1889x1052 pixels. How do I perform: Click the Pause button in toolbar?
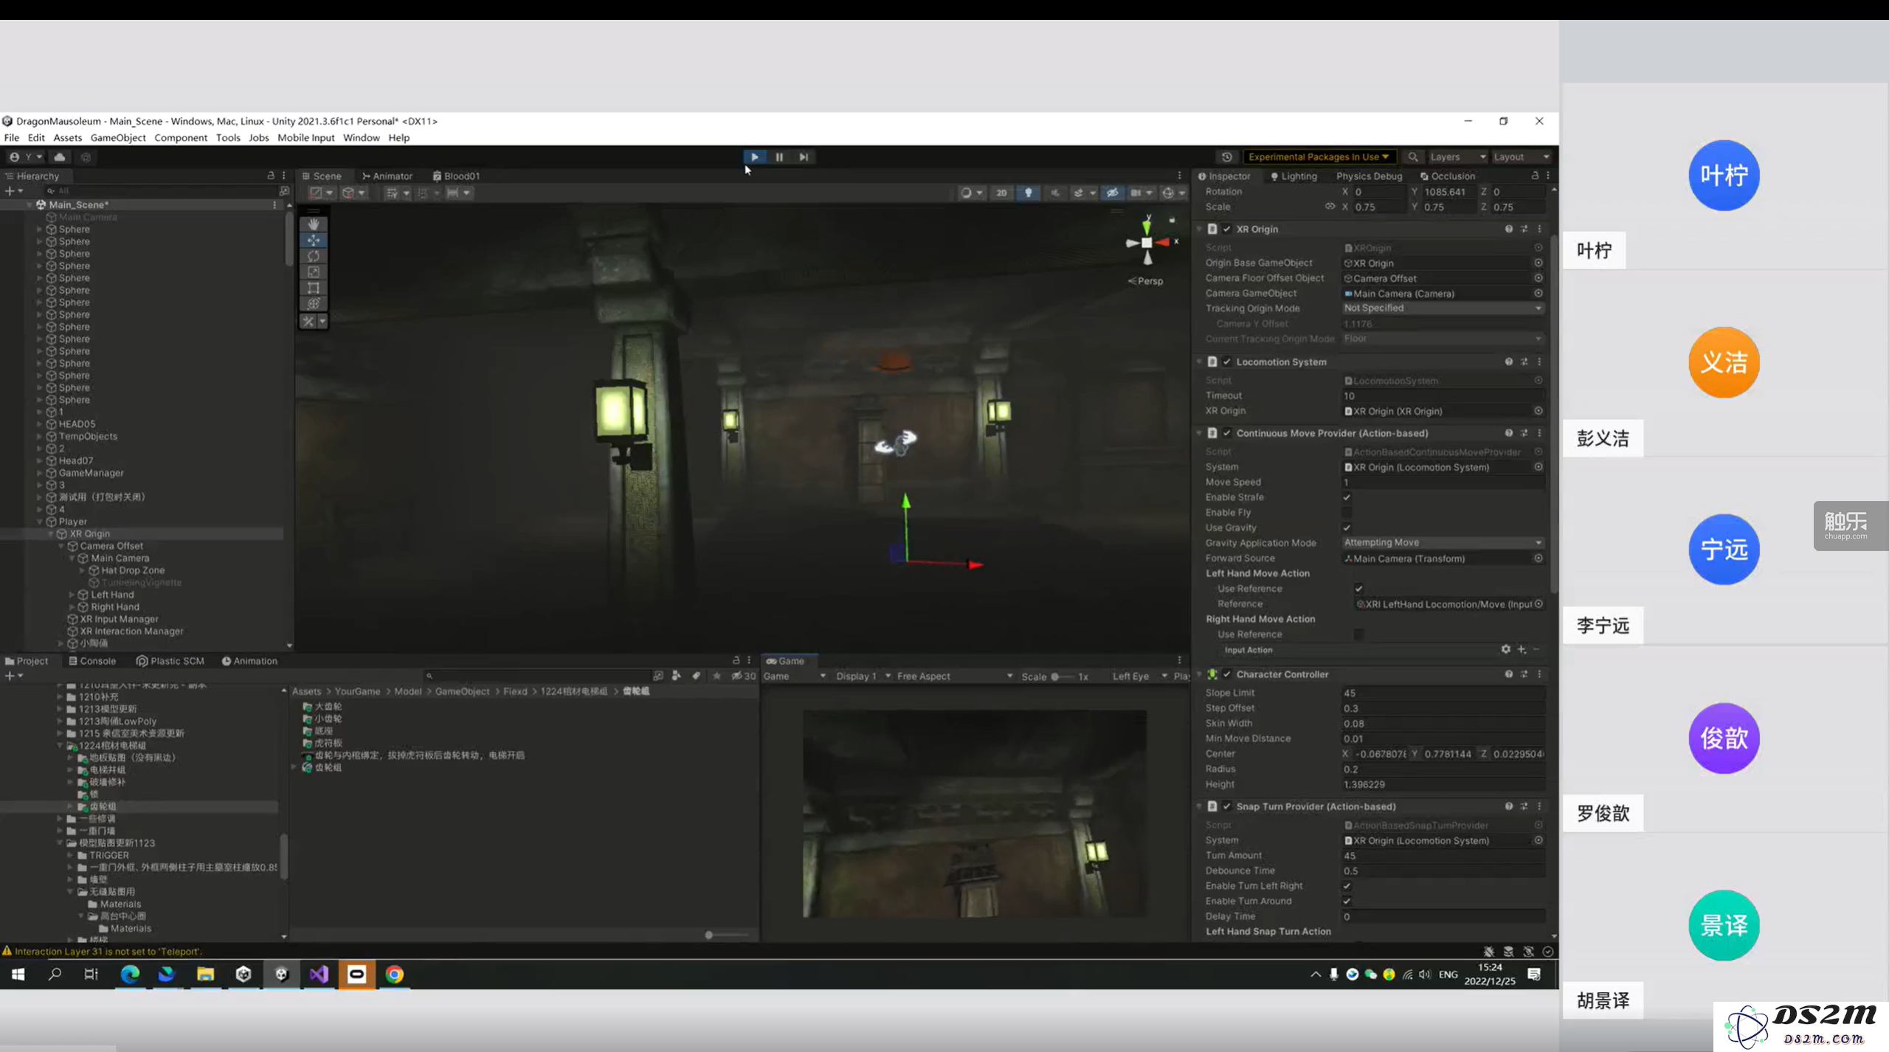[x=779, y=156]
